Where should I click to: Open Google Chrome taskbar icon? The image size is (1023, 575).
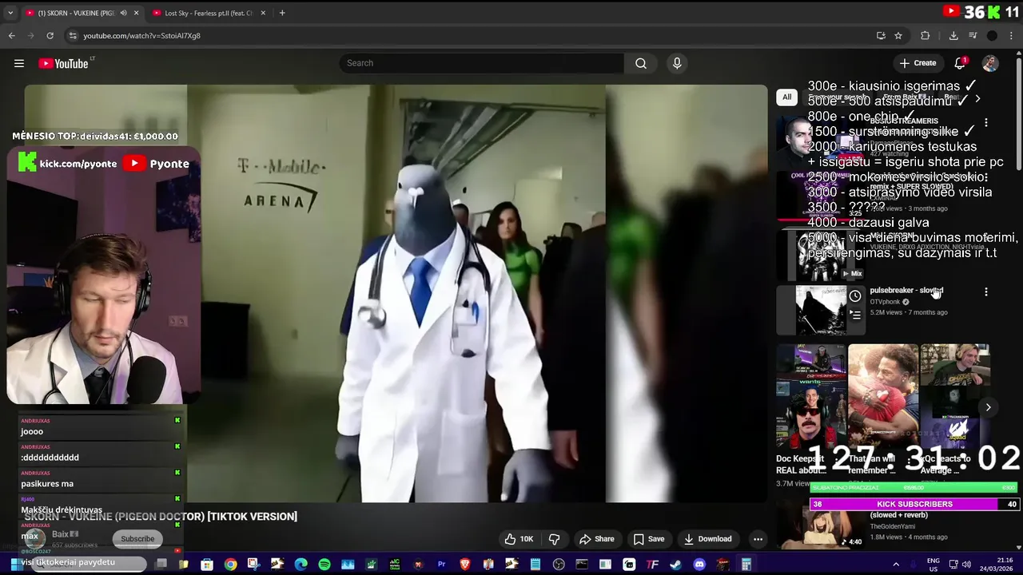click(x=230, y=565)
